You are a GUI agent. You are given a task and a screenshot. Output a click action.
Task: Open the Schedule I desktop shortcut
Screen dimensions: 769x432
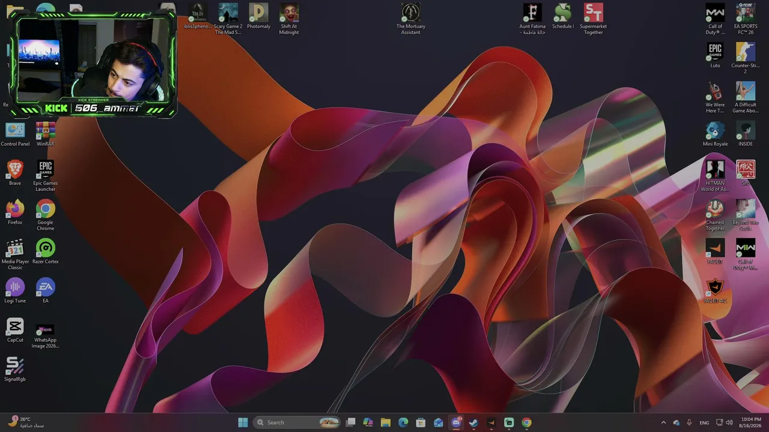(563, 16)
